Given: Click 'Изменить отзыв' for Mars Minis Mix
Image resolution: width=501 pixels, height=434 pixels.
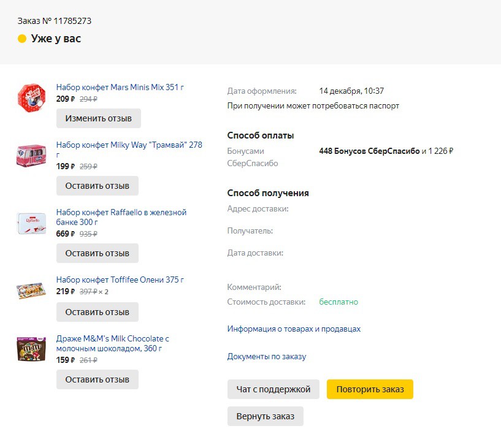Looking at the screenshot, I should pyautogui.click(x=98, y=118).
